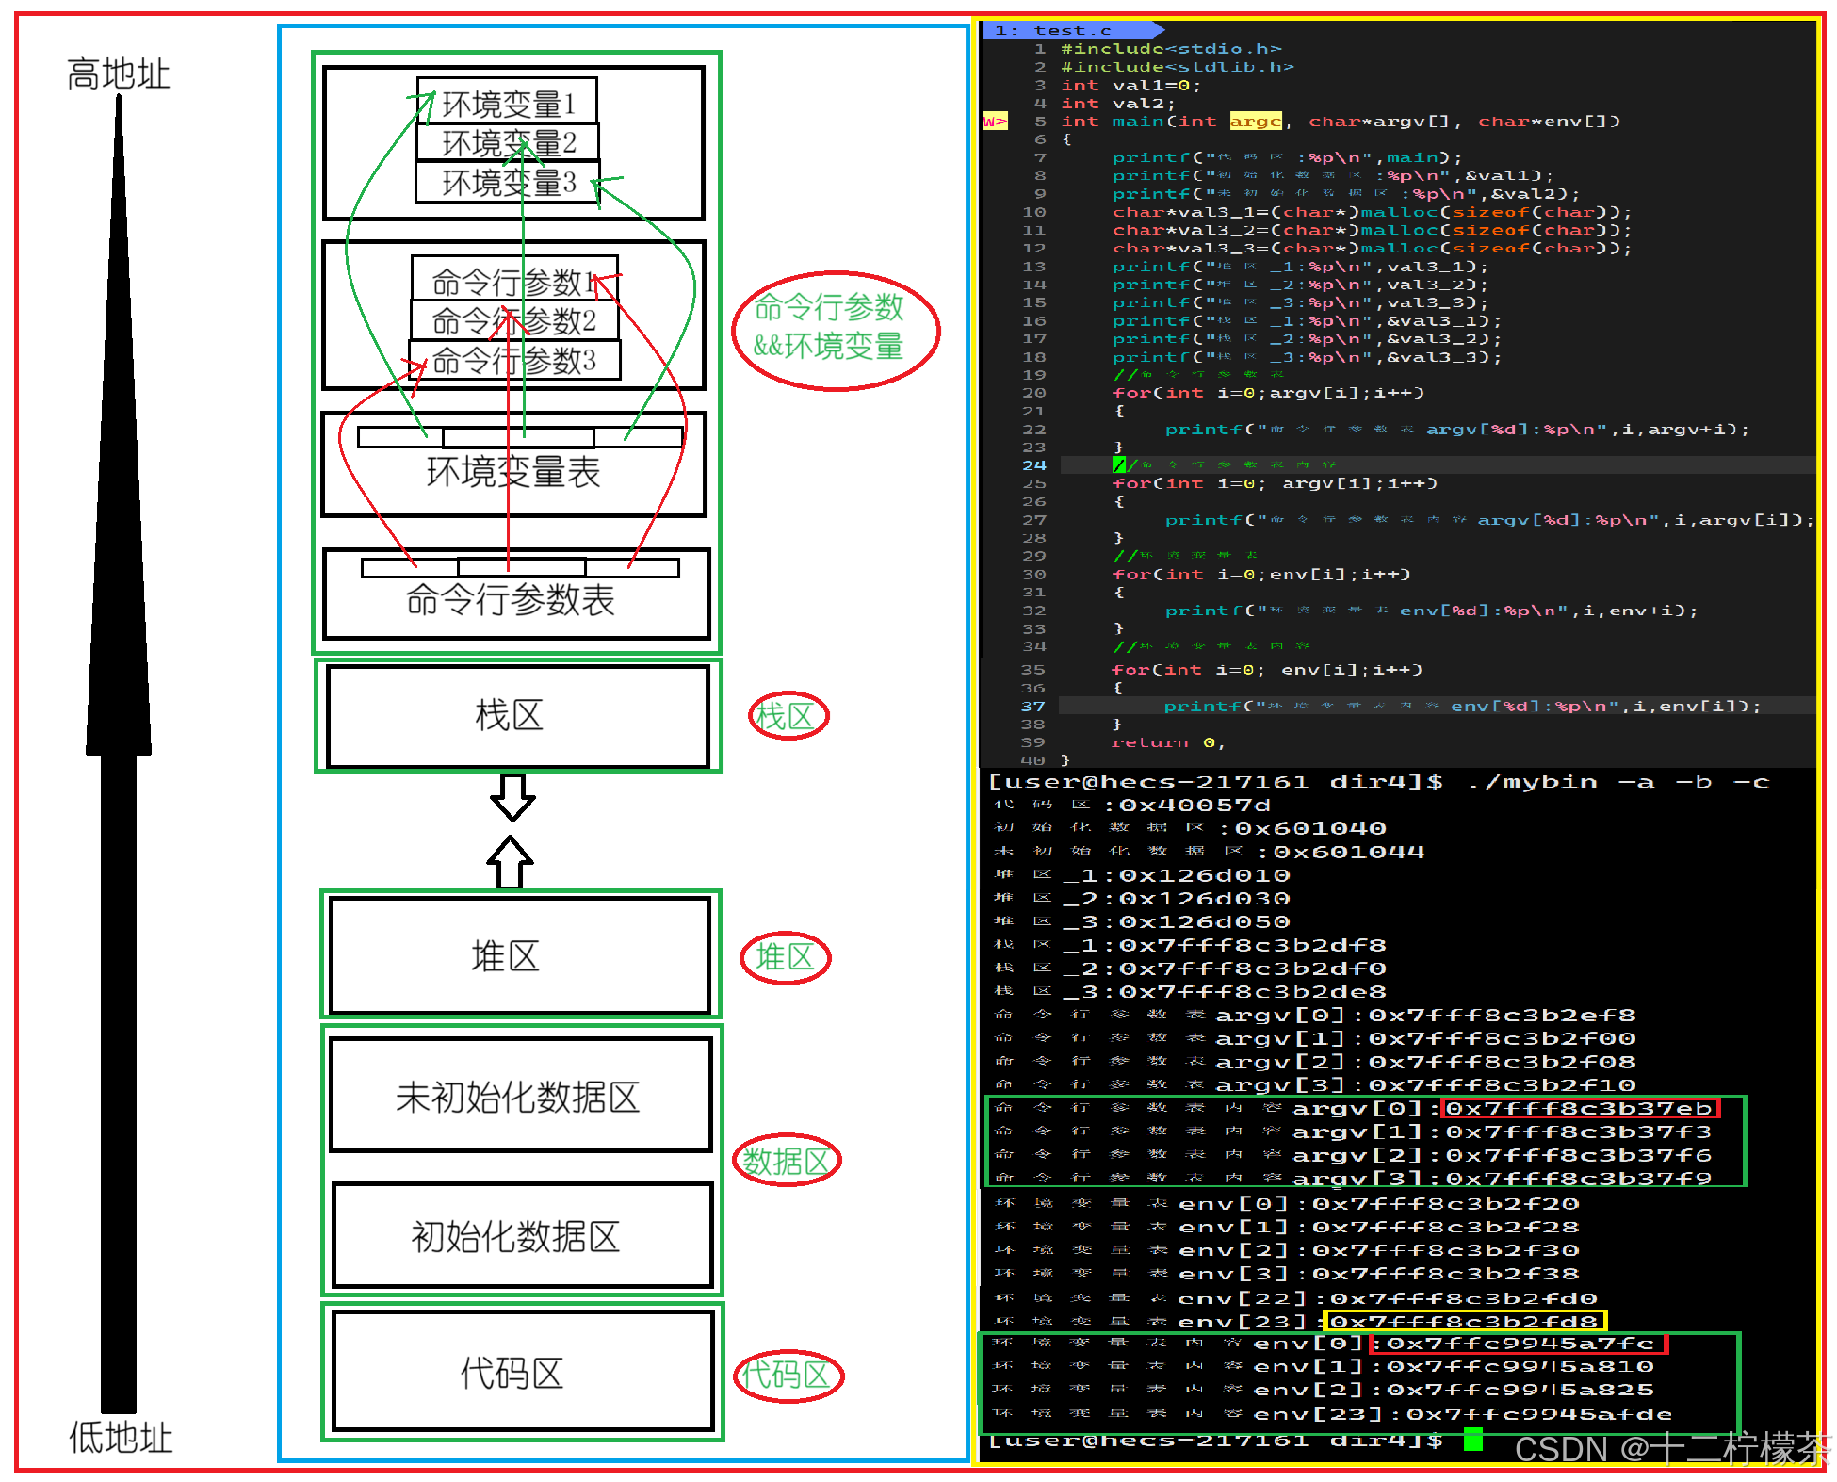Image resolution: width=1837 pixels, height=1482 pixels.
Task: Click line number 37 in the editor
Action: pos(1033,707)
